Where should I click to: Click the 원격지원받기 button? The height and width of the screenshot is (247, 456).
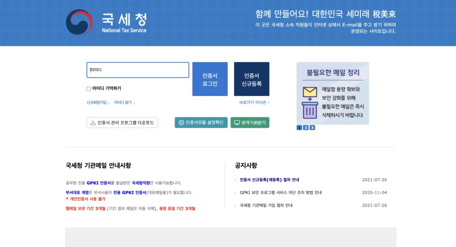(x=250, y=123)
